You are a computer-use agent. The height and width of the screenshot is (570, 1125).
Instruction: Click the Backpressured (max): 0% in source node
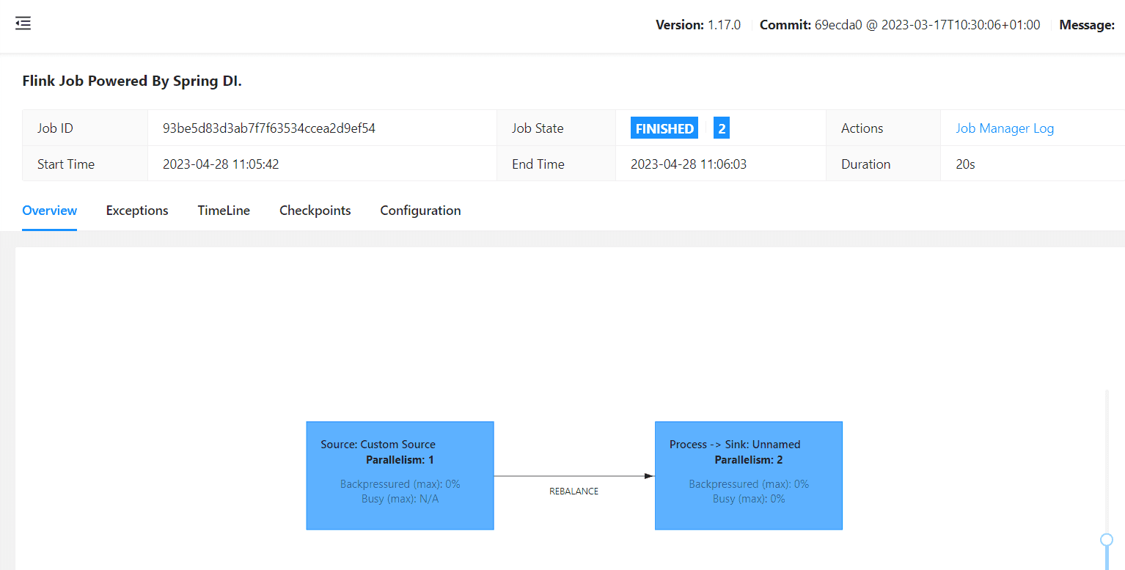pyautogui.click(x=400, y=484)
